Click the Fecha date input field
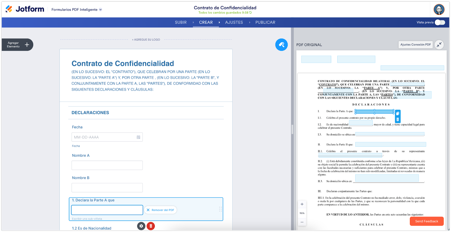The image size is (451, 232). 107,137
